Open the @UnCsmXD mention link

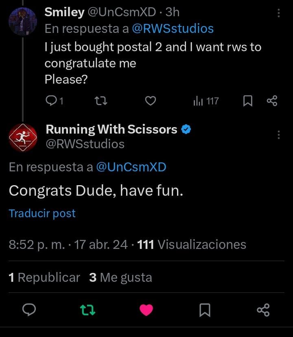(x=131, y=167)
